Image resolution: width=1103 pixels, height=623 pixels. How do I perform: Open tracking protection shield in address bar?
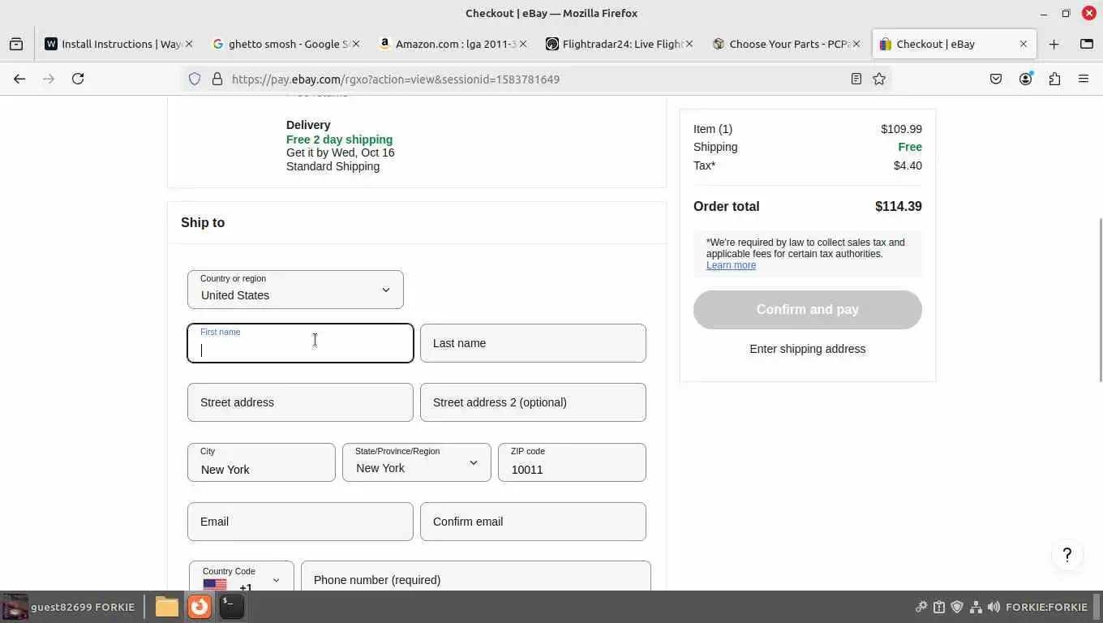coord(195,79)
